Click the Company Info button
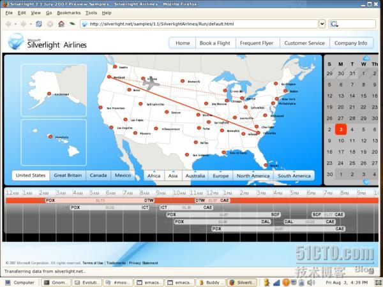This screenshot has height=287, width=383. 350,43
